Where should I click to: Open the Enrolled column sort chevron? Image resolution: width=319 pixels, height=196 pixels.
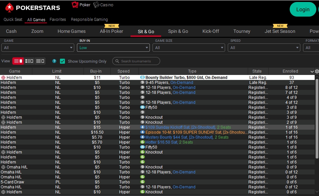point(312,71)
